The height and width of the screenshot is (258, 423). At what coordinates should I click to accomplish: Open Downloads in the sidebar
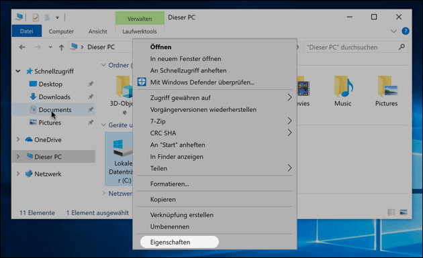(54, 97)
